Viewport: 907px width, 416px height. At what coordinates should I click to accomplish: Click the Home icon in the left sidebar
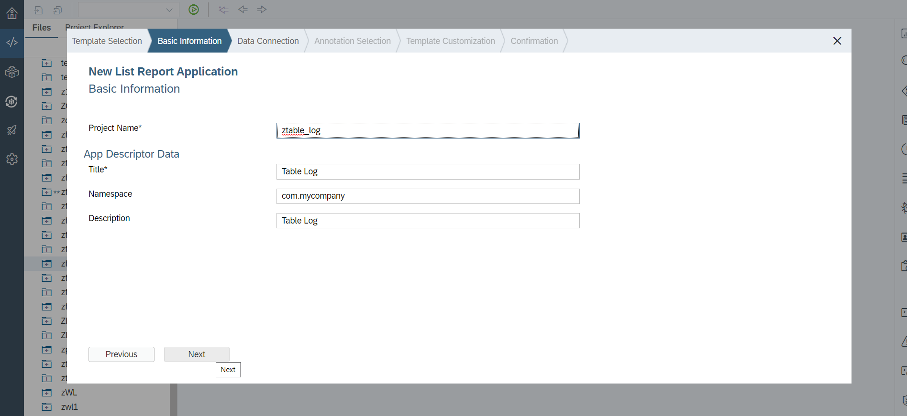tap(12, 13)
